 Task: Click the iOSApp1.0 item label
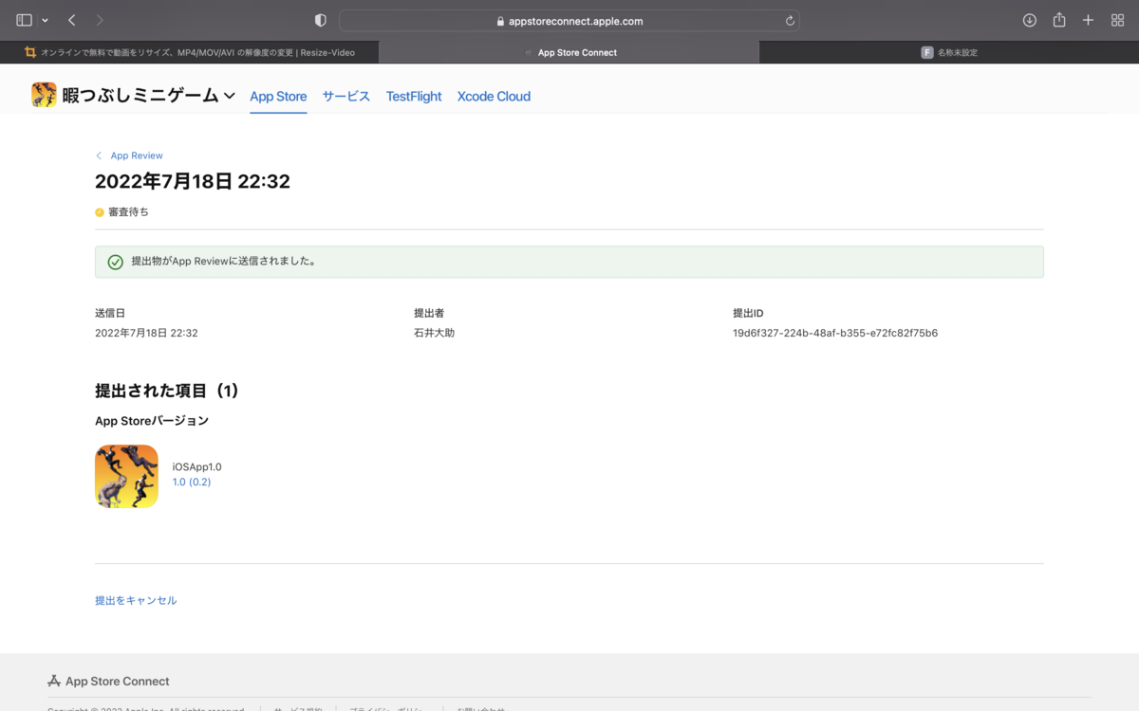[x=196, y=466]
